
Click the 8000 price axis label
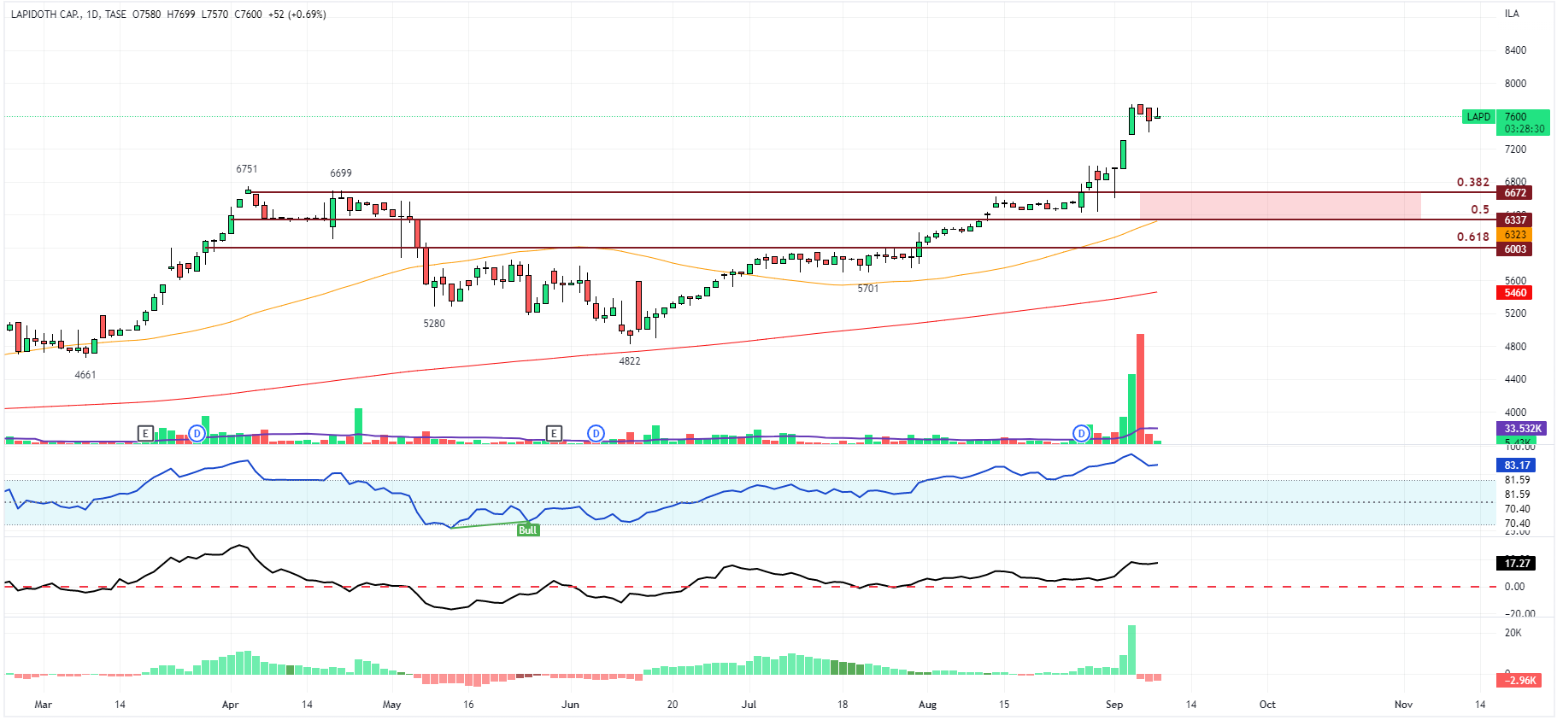coord(1515,84)
